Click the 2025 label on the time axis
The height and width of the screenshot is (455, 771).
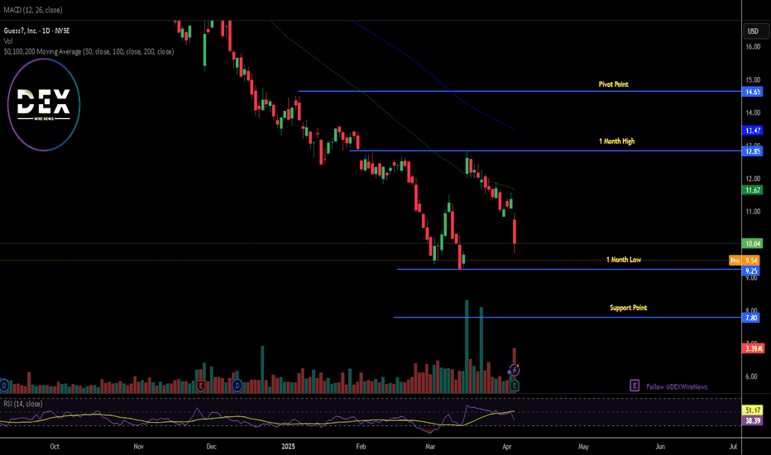coord(288,447)
